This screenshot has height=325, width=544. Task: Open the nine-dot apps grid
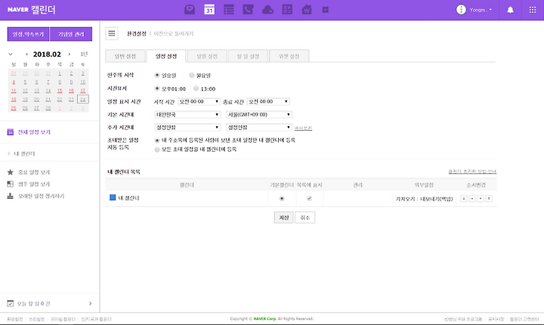coord(533,10)
